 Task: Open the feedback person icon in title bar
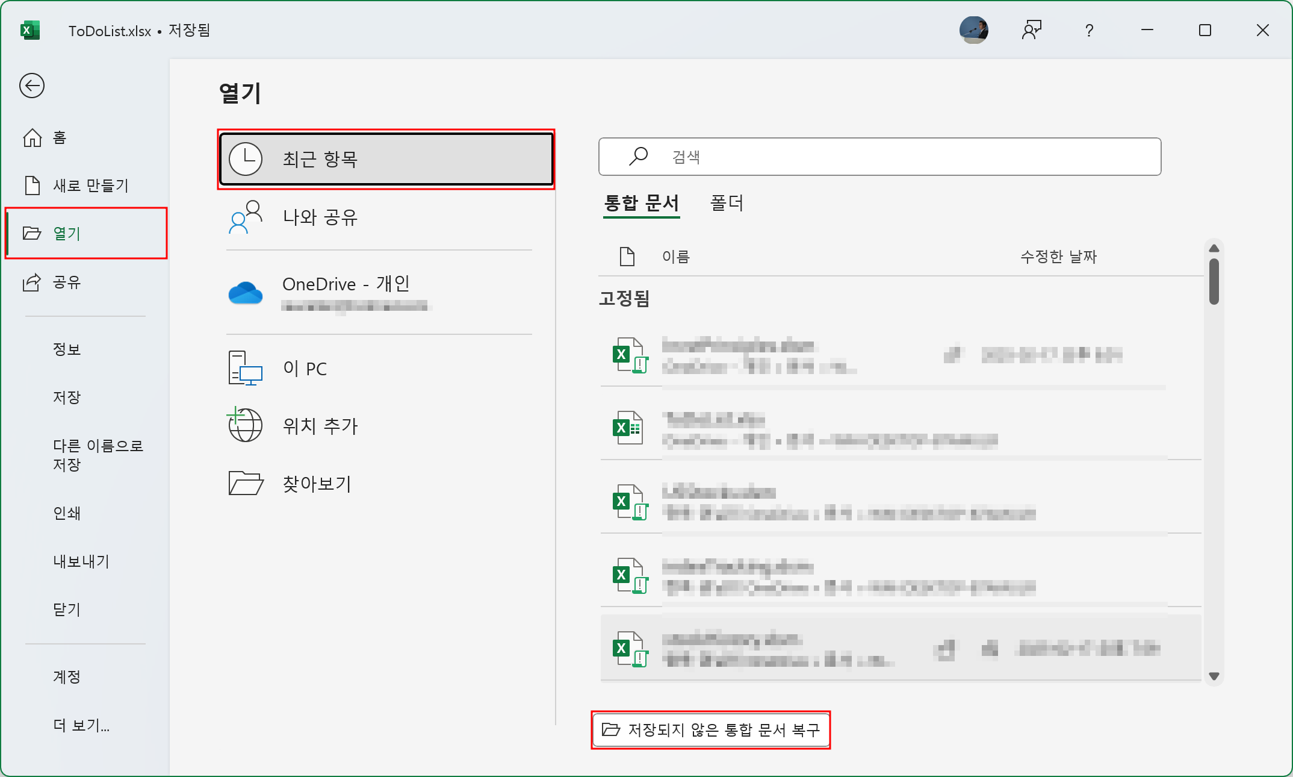point(1031,30)
